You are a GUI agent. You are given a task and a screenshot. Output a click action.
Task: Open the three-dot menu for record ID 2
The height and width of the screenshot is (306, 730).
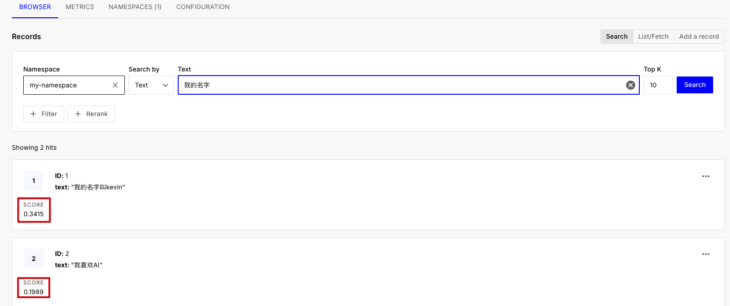(706, 254)
